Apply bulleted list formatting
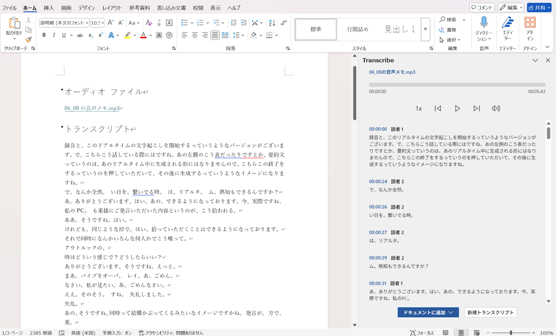 pos(185,23)
